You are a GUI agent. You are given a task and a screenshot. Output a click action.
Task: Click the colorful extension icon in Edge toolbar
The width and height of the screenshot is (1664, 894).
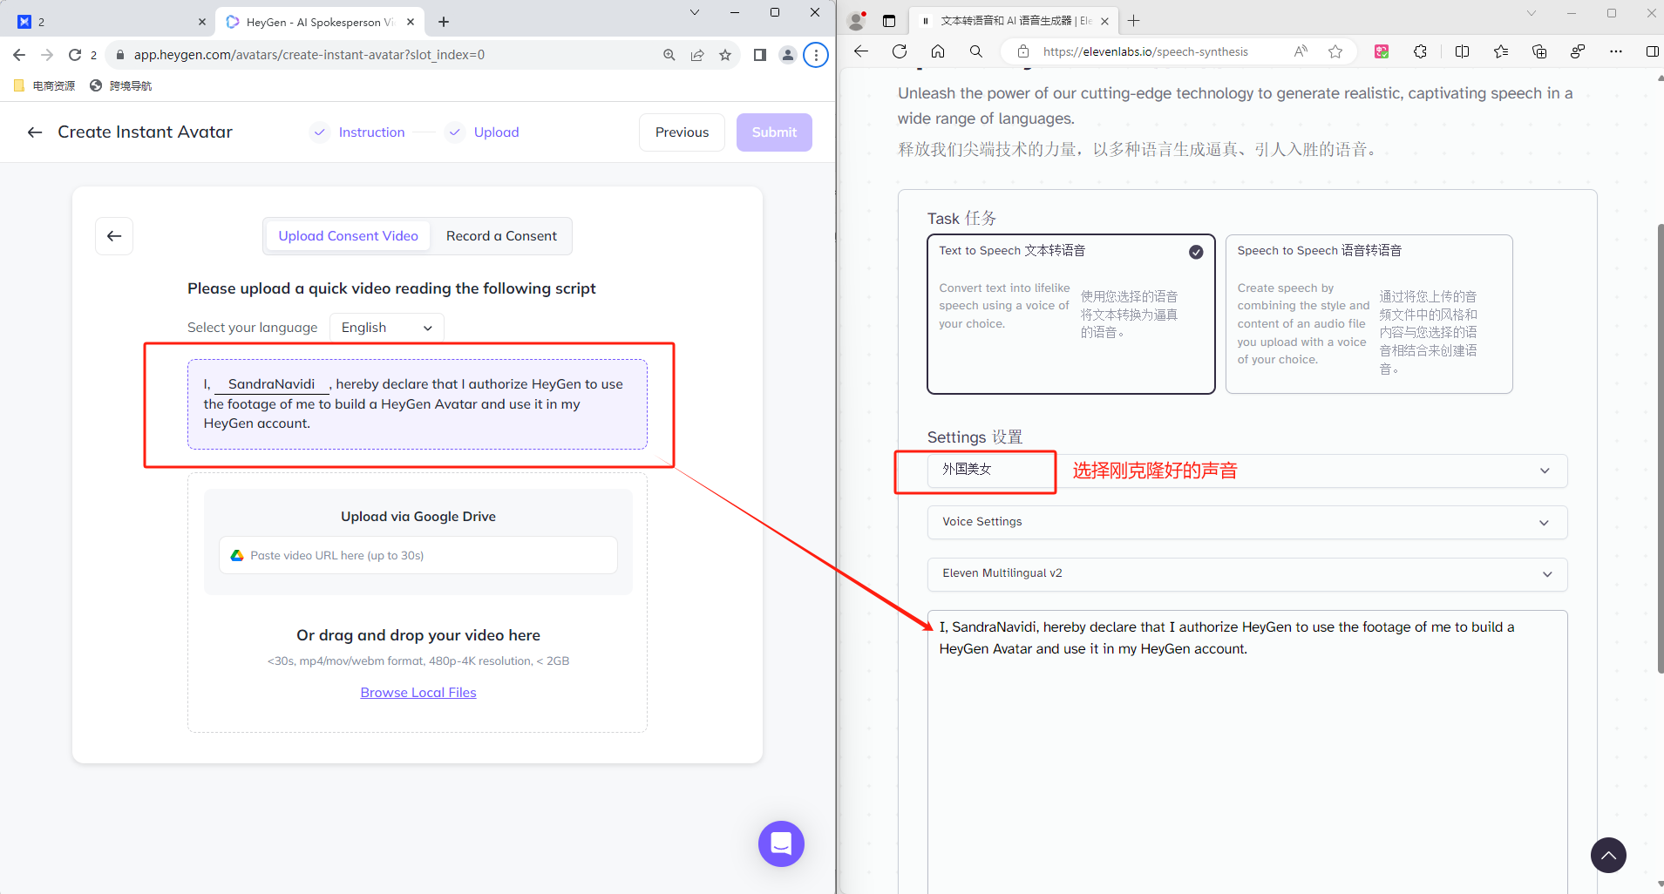(x=1382, y=51)
